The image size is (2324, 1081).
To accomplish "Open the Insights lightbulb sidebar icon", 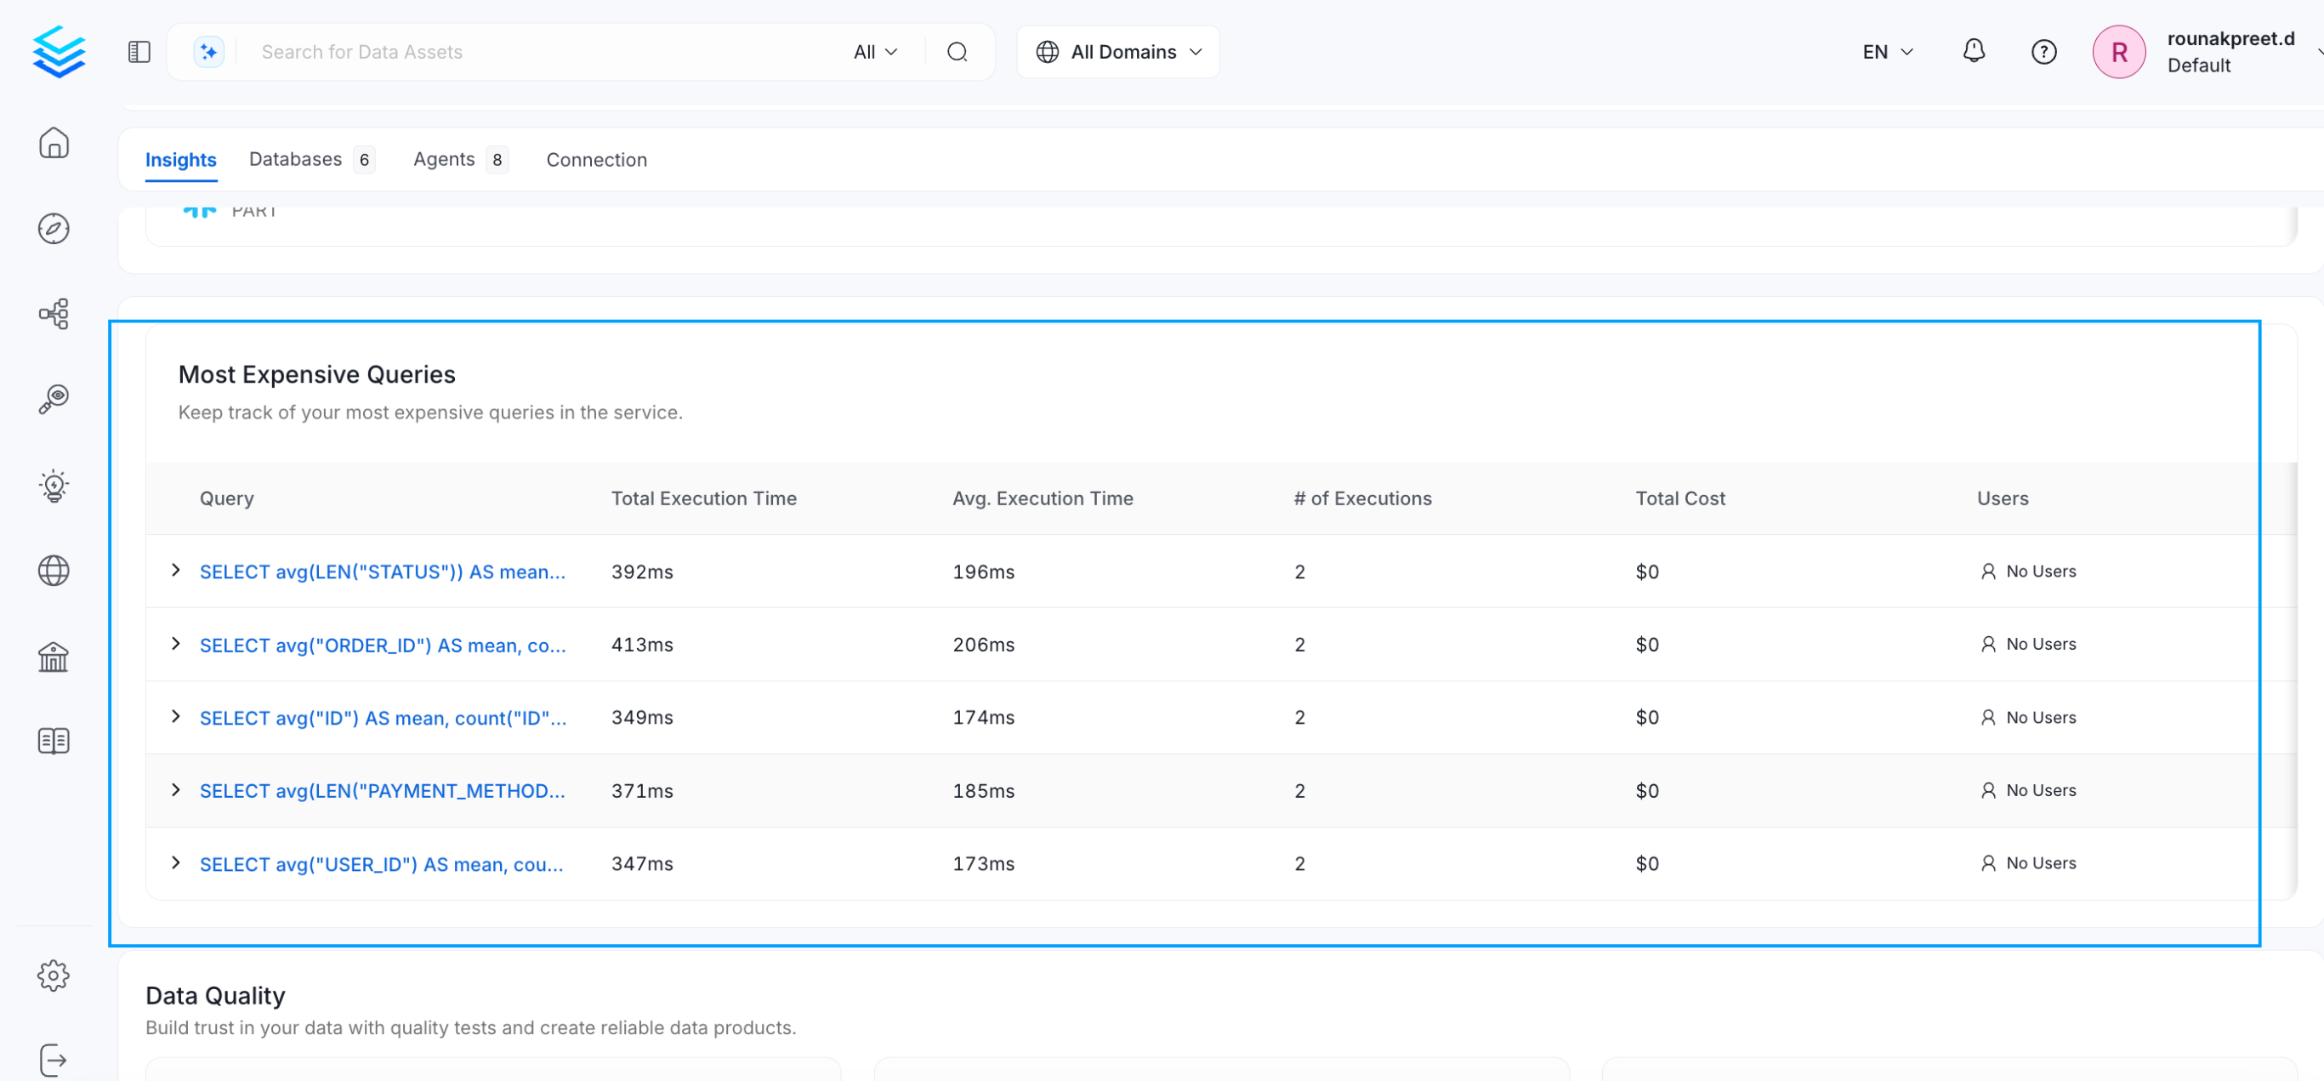I will point(54,486).
